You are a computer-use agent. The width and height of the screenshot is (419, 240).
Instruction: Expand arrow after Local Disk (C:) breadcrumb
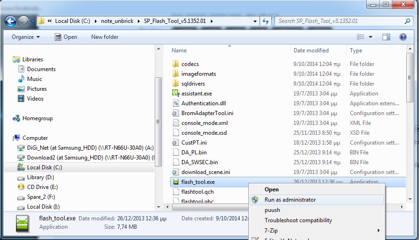coord(96,21)
